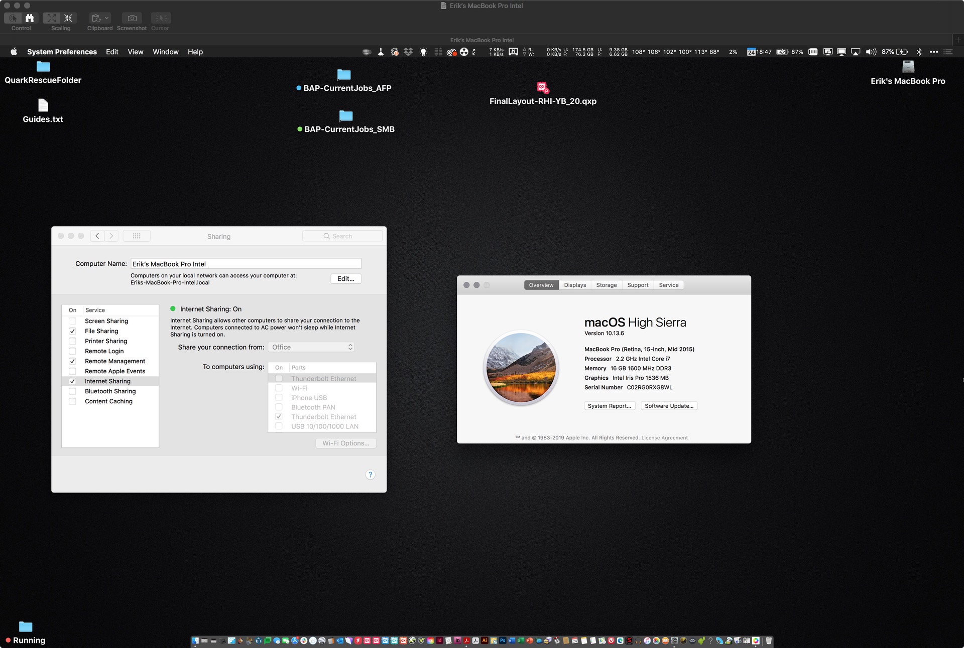Switch to Service tab in About window
Screen dimensions: 964x648
click(669, 285)
